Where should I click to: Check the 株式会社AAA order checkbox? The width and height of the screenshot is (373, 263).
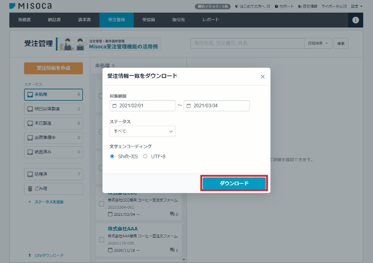tap(101, 240)
